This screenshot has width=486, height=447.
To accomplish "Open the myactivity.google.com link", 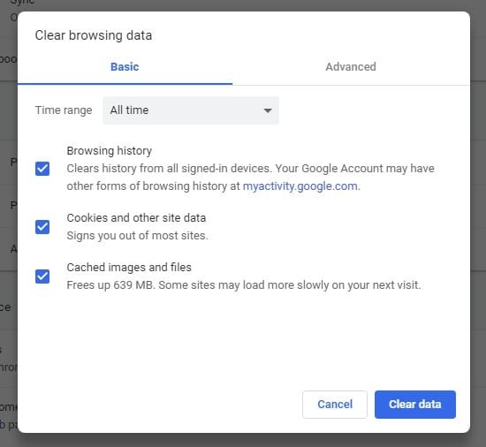I will pos(300,186).
